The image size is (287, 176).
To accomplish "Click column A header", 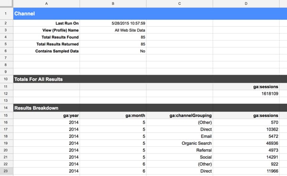I will click(46, 4).
